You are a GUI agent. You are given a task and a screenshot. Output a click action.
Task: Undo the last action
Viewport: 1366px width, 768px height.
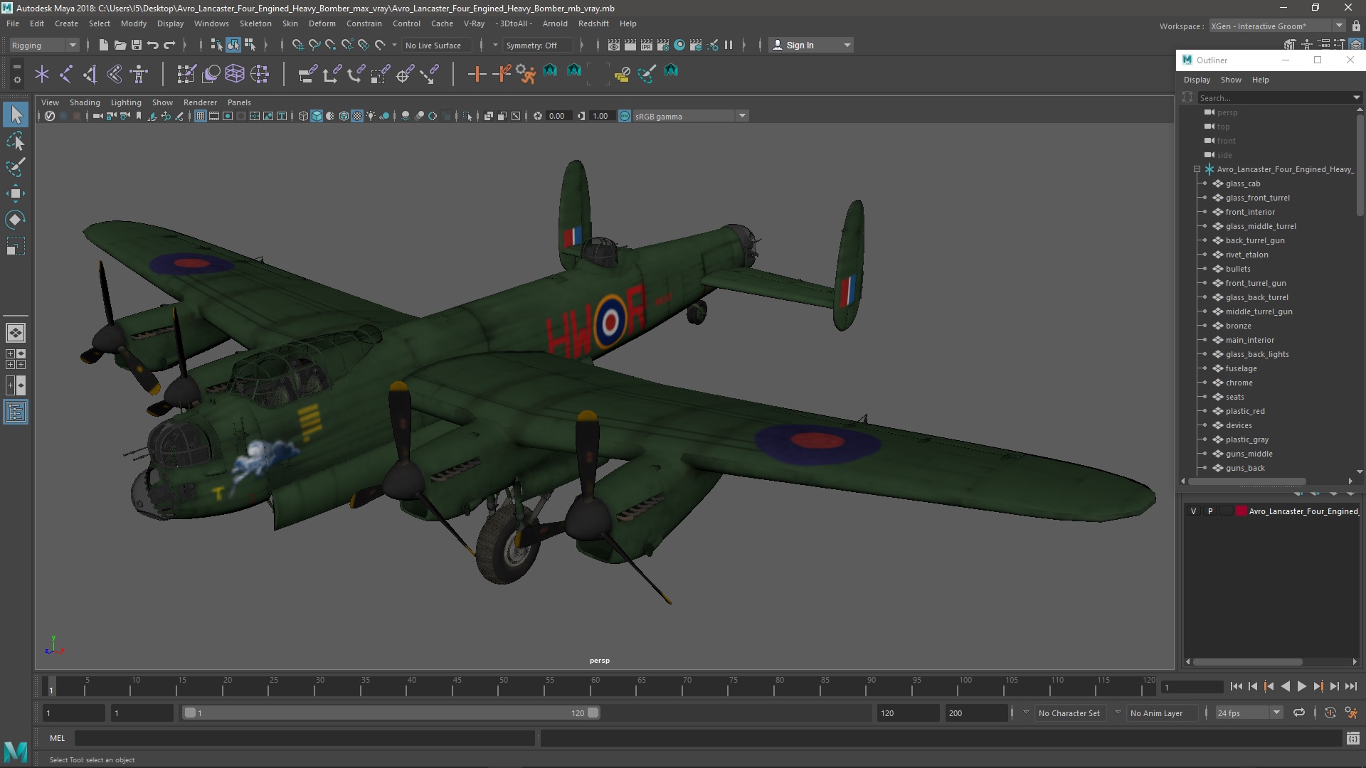pos(152,45)
